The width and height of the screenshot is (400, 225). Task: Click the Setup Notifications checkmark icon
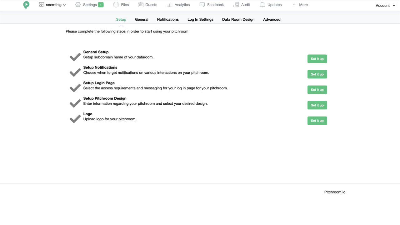click(75, 72)
